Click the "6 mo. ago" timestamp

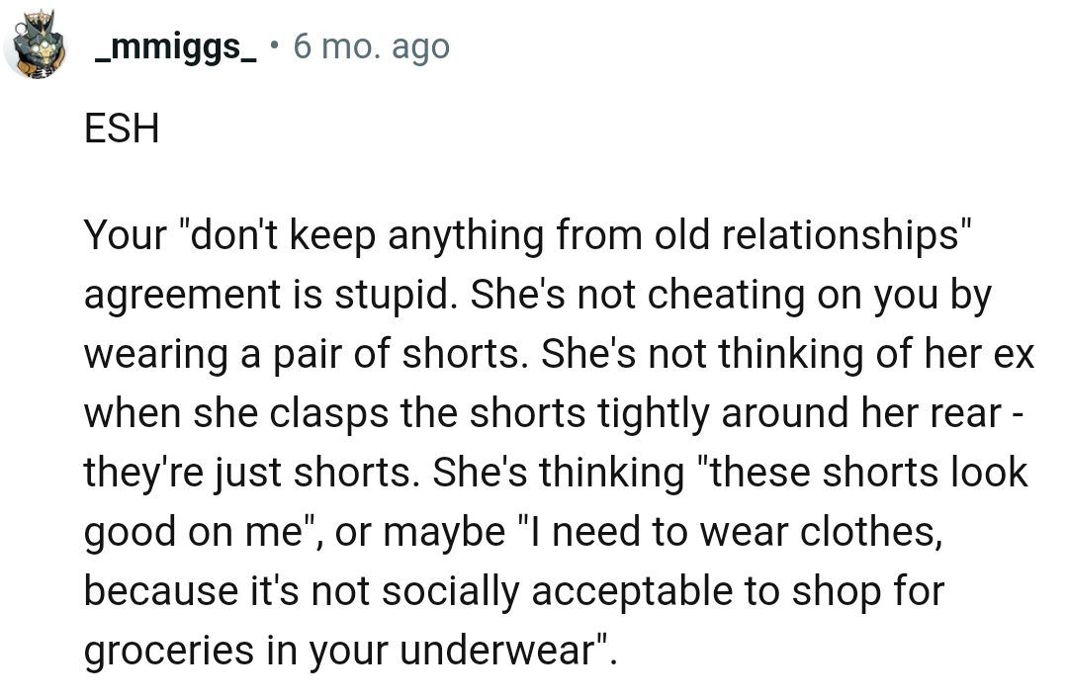tap(371, 46)
